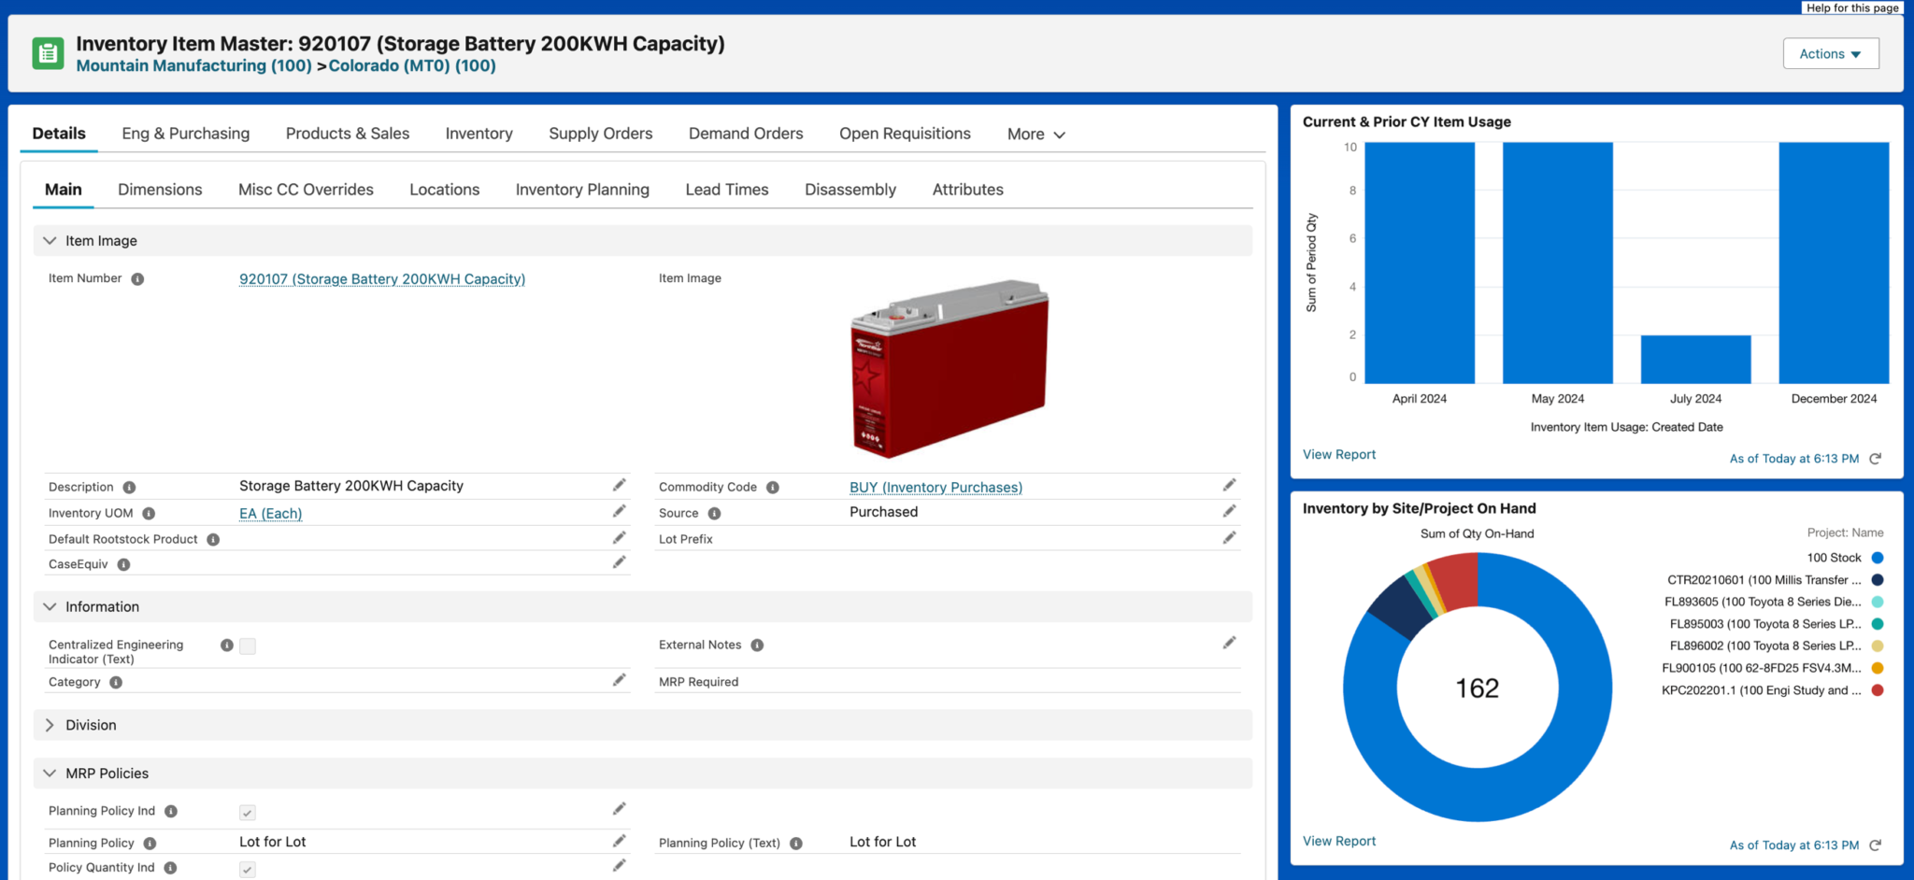Image resolution: width=1914 pixels, height=880 pixels.
Task: Toggle the Policy Quantity Ind checkbox
Action: click(248, 870)
